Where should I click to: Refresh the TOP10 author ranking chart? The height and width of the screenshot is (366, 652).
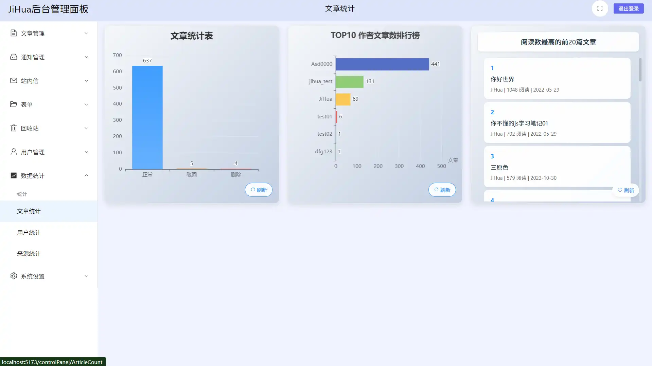442,190
